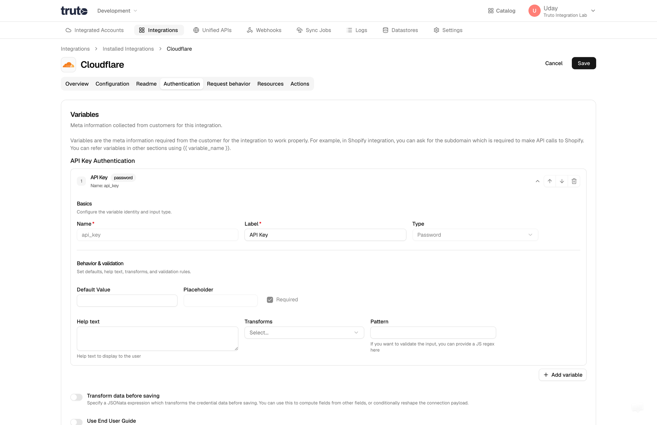Click the Installed Integrations breadcrumb

(128, 49)
